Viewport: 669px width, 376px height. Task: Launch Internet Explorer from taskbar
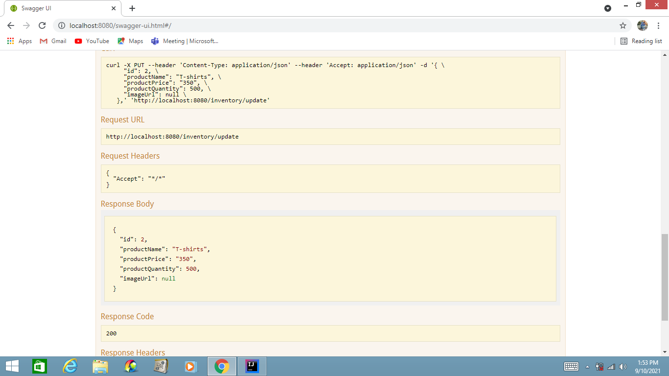click(70, 366)
